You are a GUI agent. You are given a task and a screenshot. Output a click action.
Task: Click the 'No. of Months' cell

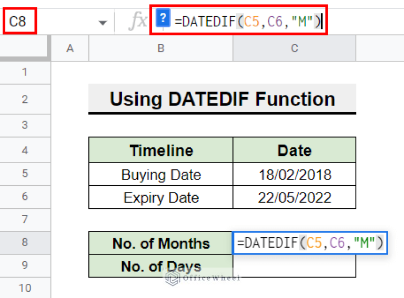(x=161, y=243)
